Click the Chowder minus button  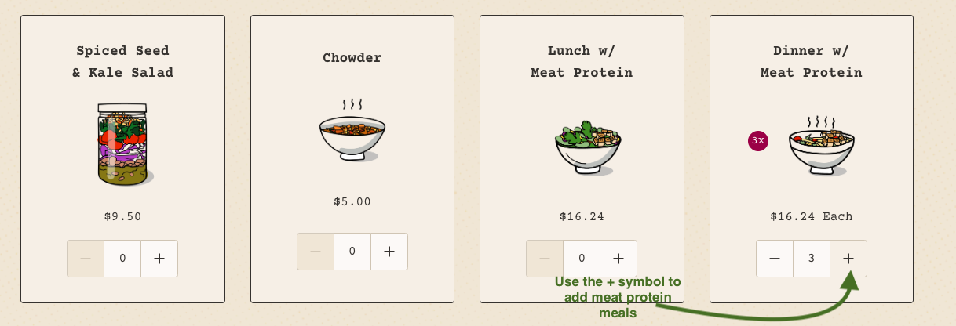(316, 252)
